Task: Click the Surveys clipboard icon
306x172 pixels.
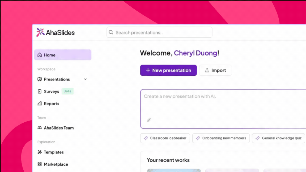Action: (40, 91)
